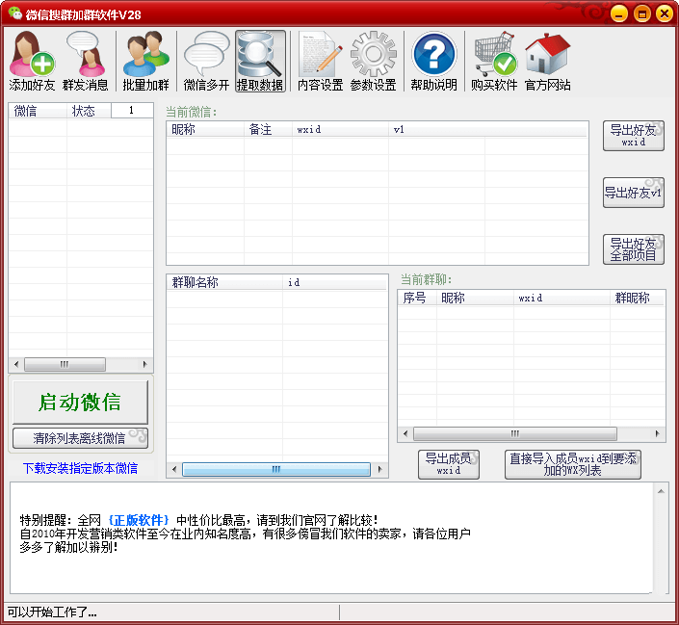
Task: Click group chat list horizontal scrollbar thumb
Action: (275, 469)
